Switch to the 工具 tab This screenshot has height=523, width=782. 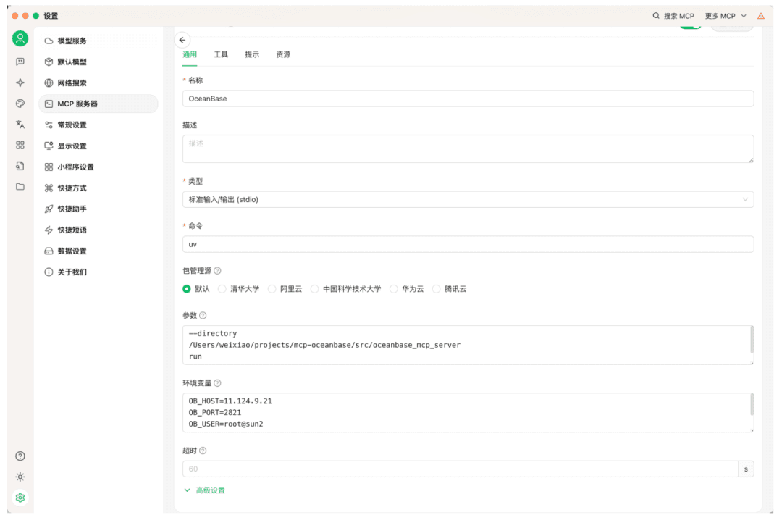coord(221,54)
